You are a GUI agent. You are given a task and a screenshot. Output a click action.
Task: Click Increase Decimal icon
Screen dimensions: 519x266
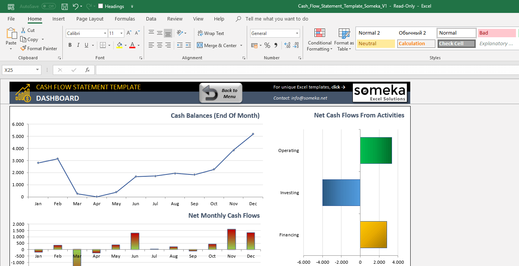(x=287, y=45)
